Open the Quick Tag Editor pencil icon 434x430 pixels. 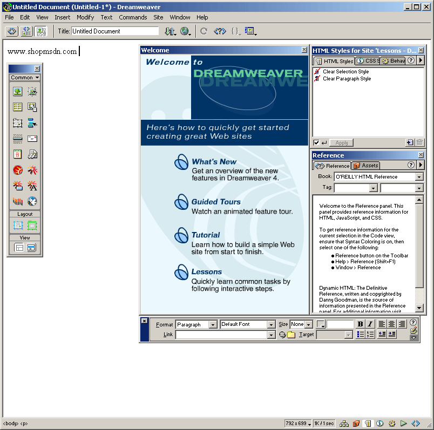(413, 330)
